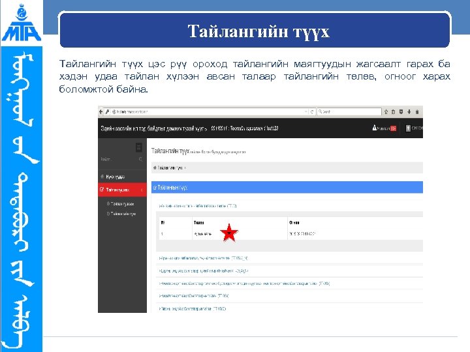Open the address bar history dropdown arrow

[305, 111]
